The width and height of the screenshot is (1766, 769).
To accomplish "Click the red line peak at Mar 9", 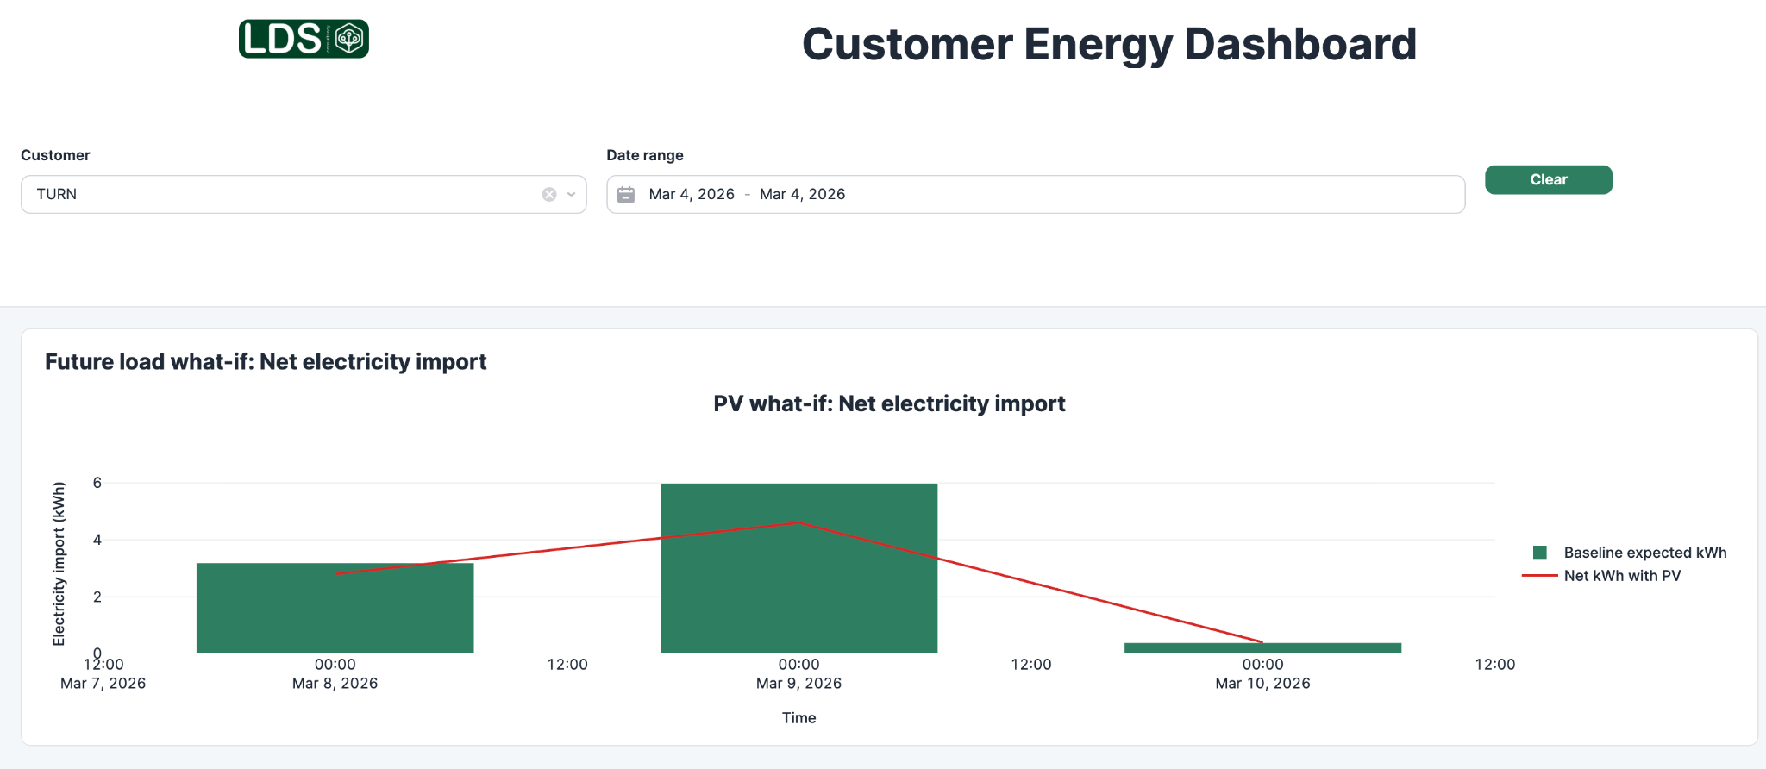I will 798,523.
